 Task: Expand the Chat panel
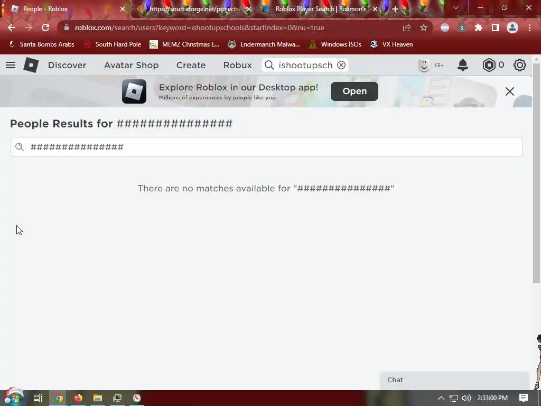pos(454,380)
